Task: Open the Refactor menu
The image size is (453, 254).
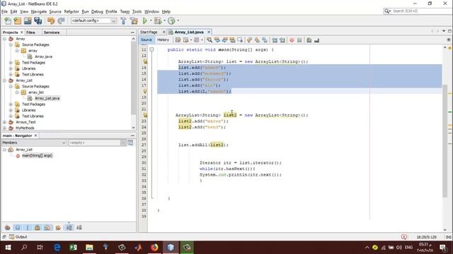Action: (x=71, y=11)
